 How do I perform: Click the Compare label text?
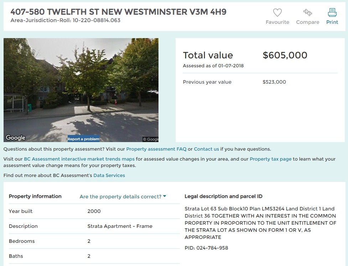coord(308,22)
